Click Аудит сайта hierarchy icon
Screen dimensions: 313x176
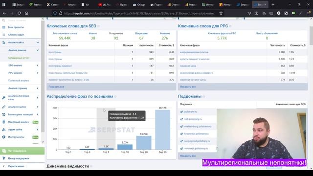tap(4, 130)
